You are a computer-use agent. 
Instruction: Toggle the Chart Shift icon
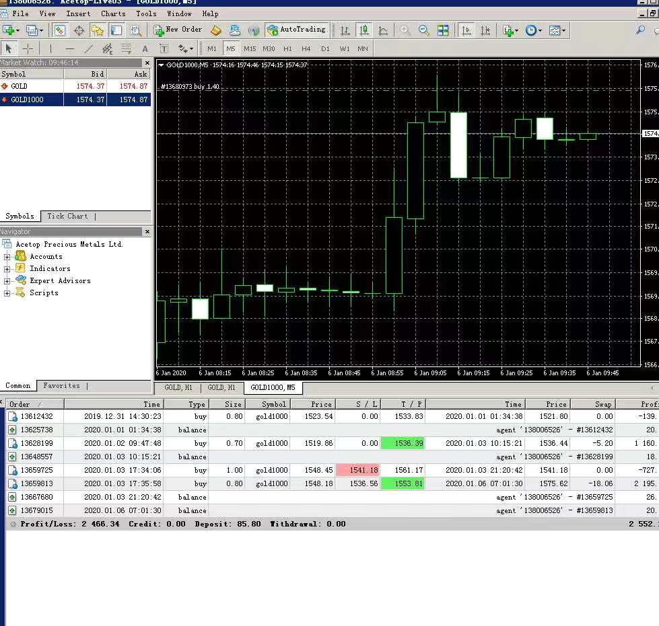pos(485,30)
